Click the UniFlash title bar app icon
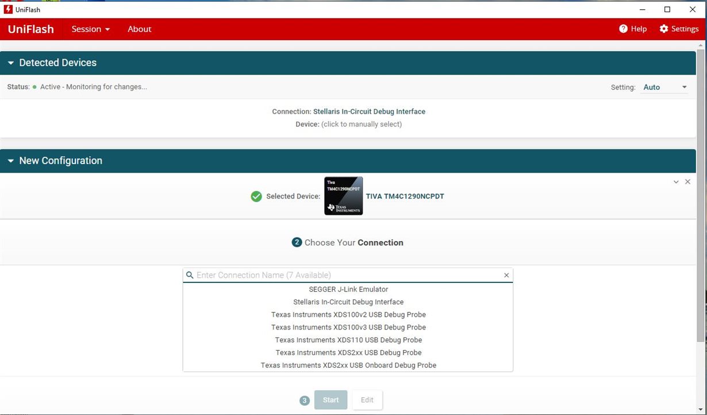Image resolution: width=707 pixels, height=415 pixels. tap(8, 9)
